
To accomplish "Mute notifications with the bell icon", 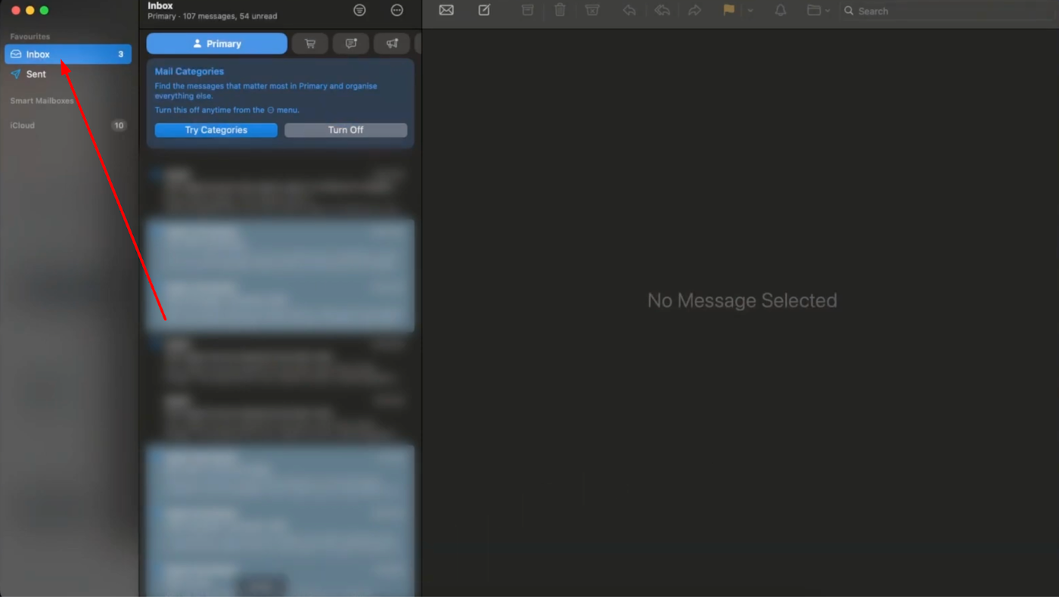I will 781,11.
